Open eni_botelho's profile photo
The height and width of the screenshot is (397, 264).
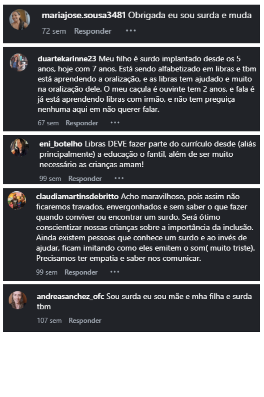coord(20,147)
